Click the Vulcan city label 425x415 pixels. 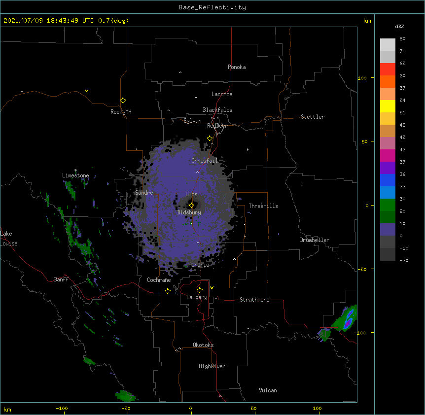pyautogui.click(x=268, y=390)
